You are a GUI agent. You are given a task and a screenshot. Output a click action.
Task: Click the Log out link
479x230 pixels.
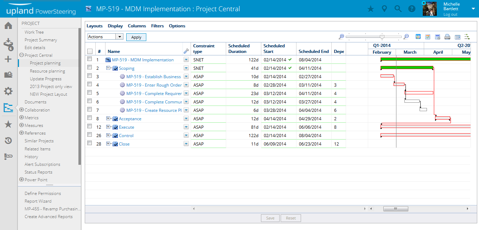pos(451,14)
